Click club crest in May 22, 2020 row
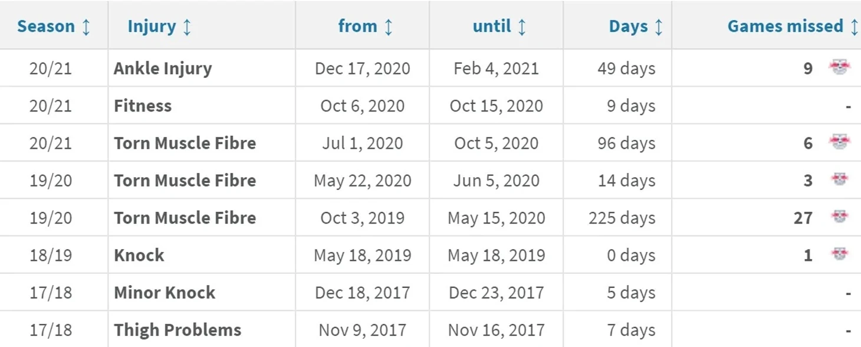 pyautogui.click(x=840, y=179)
